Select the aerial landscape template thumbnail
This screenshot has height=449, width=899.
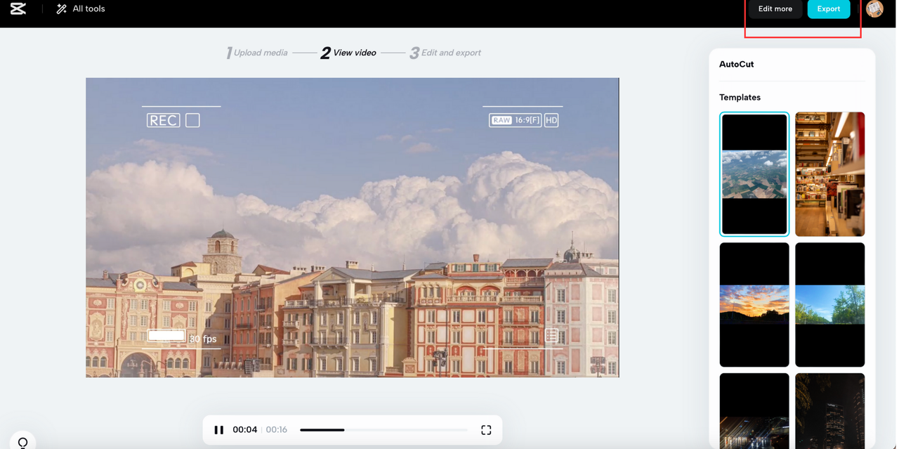[x=754, y=174]
